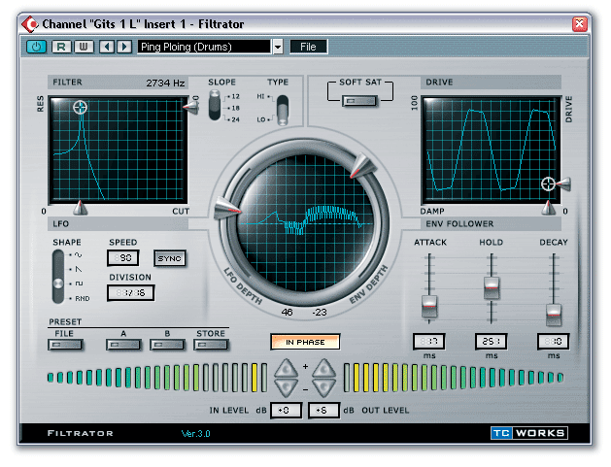The height and width of the screenshot is (467, 611).
Task: Enable Read automation R button
Action: click(61, 47)
